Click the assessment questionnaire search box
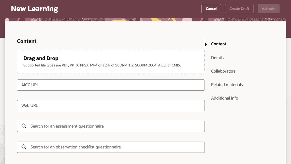 pos(111,126)
